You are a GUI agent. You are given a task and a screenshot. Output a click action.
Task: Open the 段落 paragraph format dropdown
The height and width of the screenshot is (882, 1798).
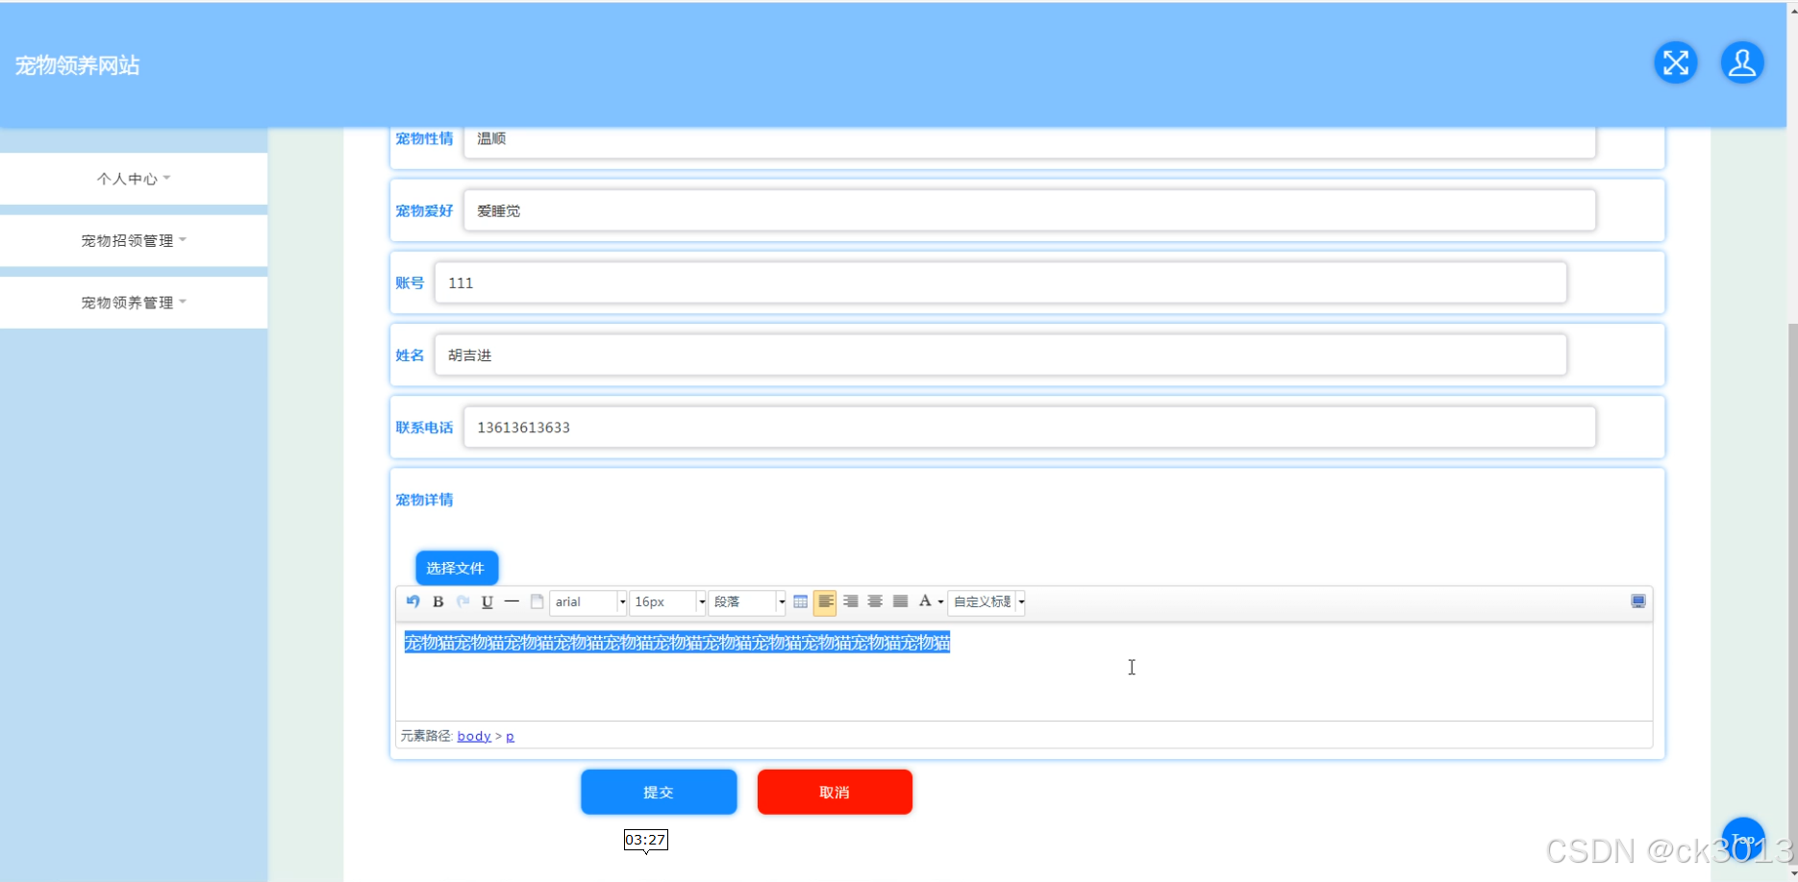coord(747,602)
